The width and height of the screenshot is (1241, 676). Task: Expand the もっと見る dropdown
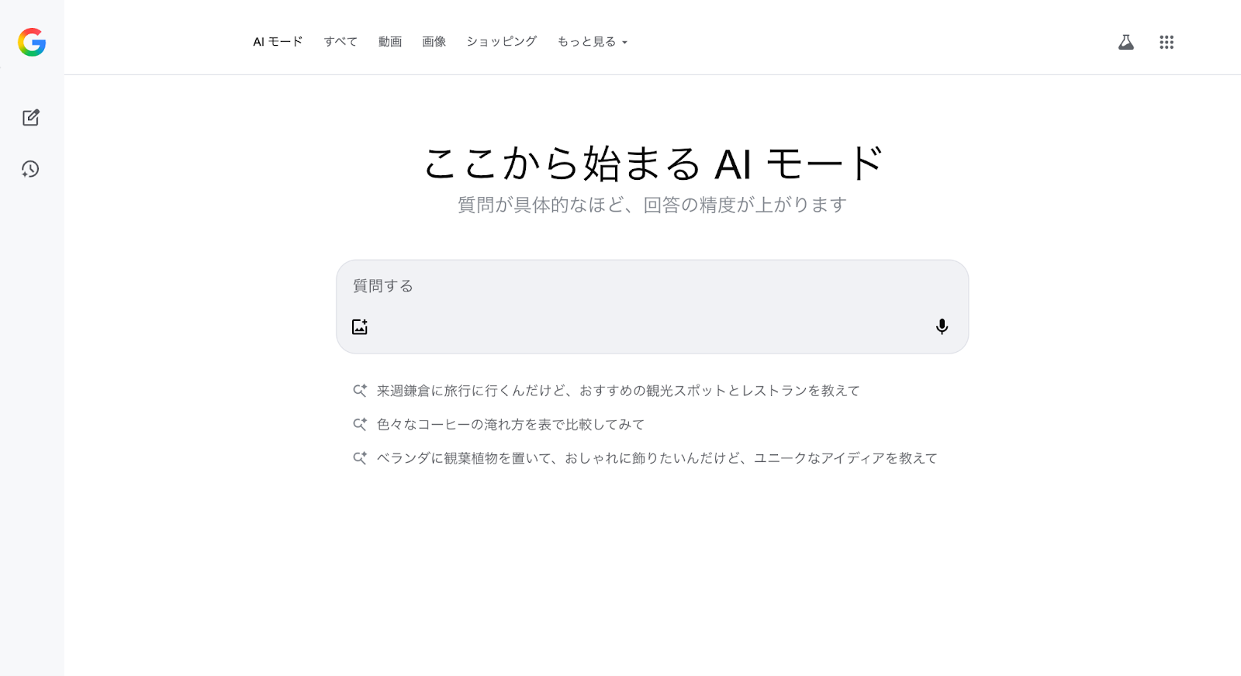coord(593,42)
